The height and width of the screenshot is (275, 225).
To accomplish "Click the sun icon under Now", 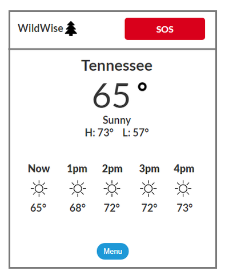I will (39, 189).
